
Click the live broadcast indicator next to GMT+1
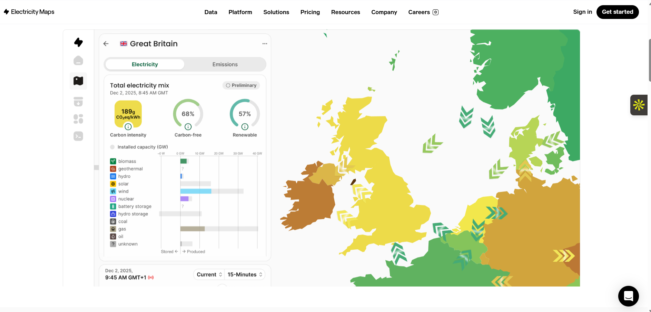tap(151, 277)
